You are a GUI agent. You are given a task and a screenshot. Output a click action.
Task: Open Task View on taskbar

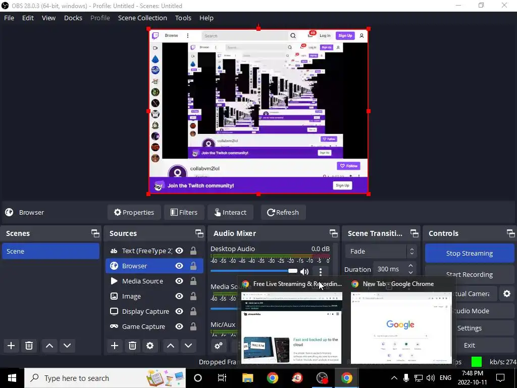pyautogui.click(x=222, y=378)
